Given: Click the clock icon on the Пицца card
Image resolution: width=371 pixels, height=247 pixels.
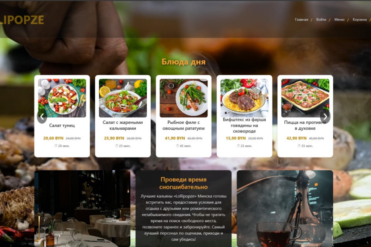Looking at the screenshot, I should (299, 146).
